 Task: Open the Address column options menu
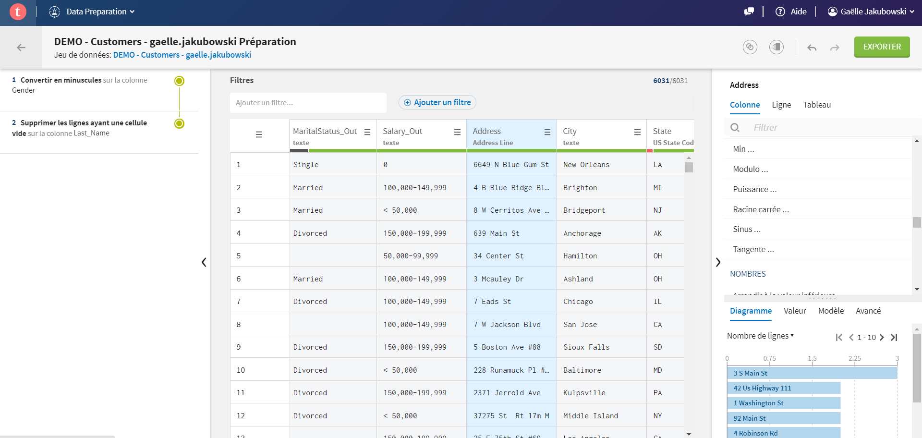[x=547, y=132]
